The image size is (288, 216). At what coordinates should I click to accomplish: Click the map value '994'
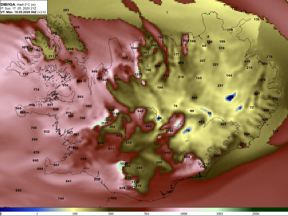tap(27, 38)
